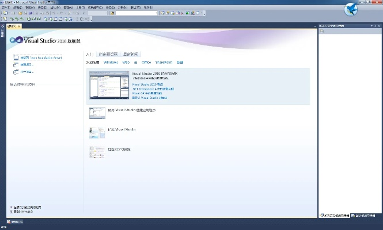Click the Open Project icon on Start Page

point(16,72)
